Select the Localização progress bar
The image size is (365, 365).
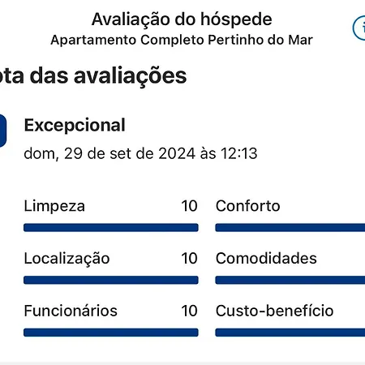click(x=111, y=280)
